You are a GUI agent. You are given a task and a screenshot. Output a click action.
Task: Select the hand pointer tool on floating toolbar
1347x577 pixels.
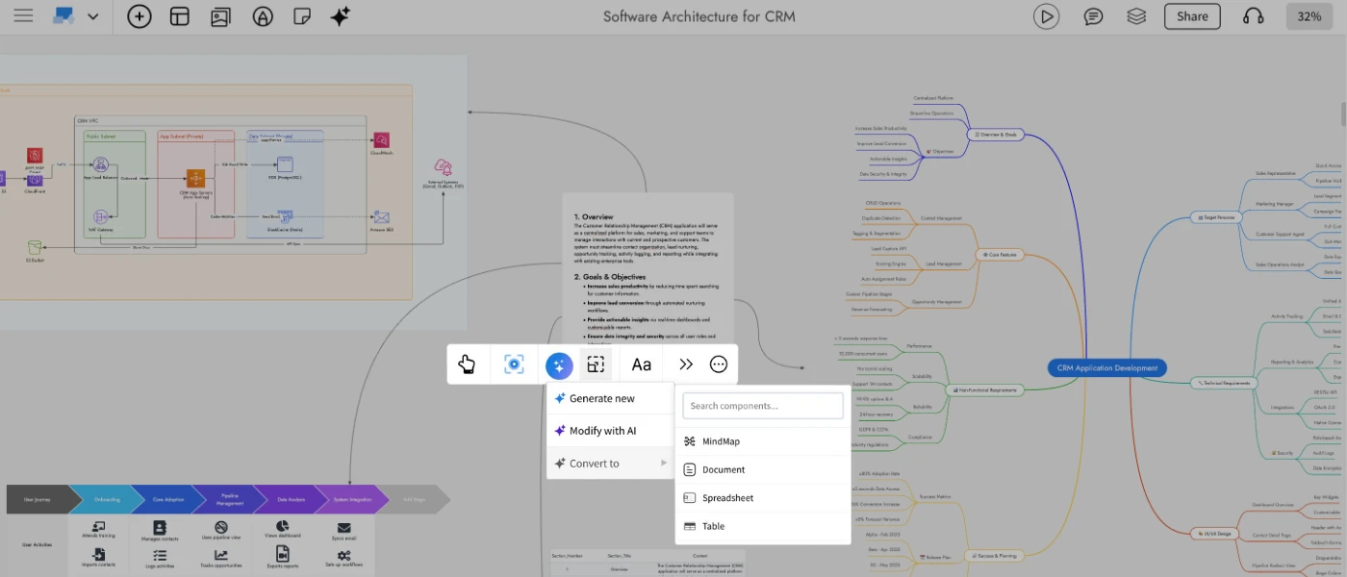tap(469, 364)
